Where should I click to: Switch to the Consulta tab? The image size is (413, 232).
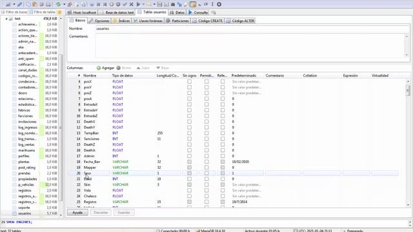[x=198, y=13]
